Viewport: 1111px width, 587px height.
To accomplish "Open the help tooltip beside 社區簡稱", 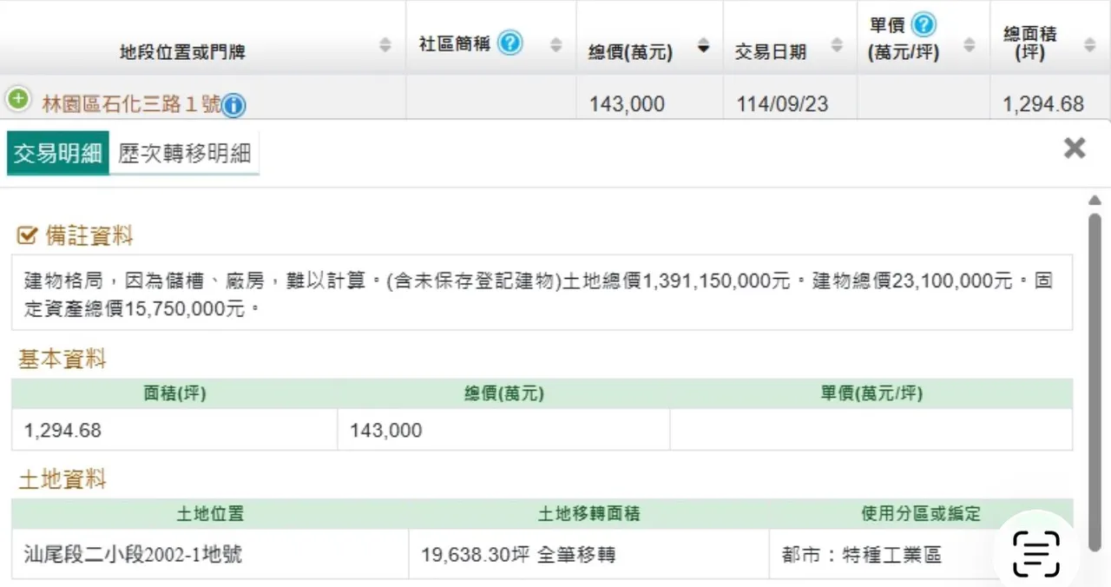I will click(x=510, y=43).
